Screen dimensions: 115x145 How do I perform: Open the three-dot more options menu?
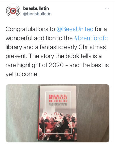pyautogui.click(x=107, y=8)
